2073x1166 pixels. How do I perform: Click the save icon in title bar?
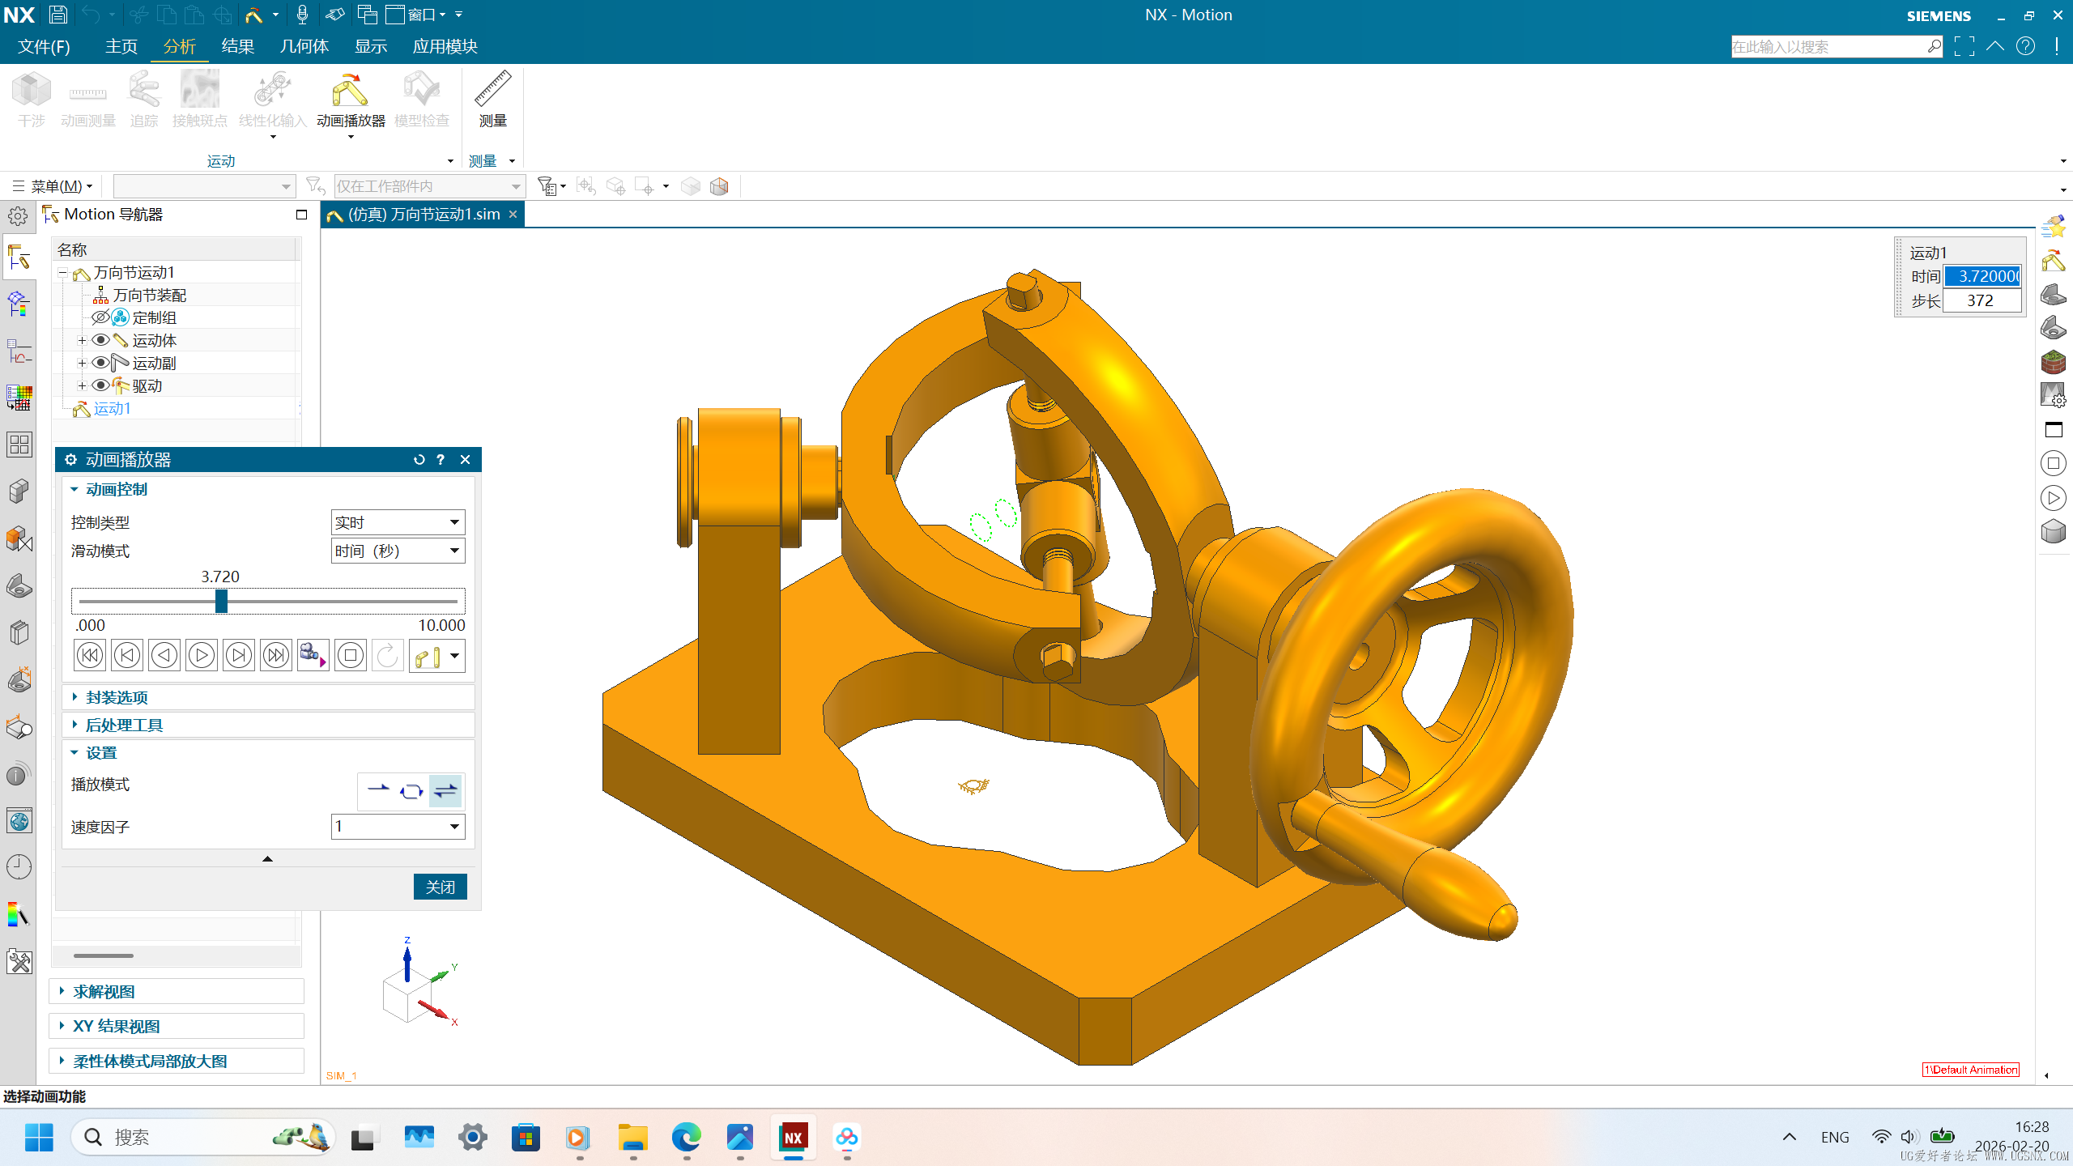click(58, 15)
